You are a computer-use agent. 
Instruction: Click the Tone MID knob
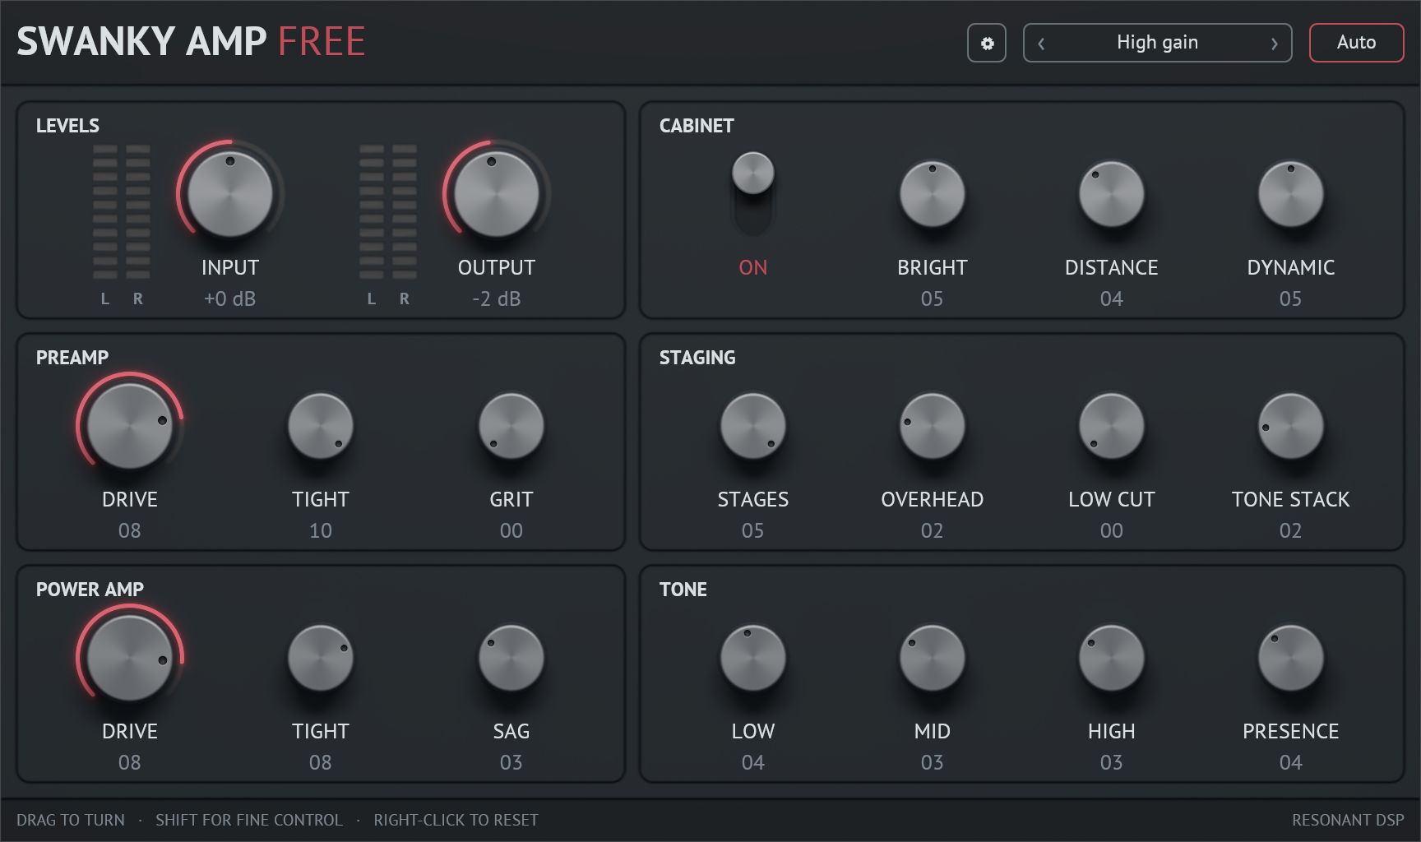pyautogui.click(x=933, y=658)
